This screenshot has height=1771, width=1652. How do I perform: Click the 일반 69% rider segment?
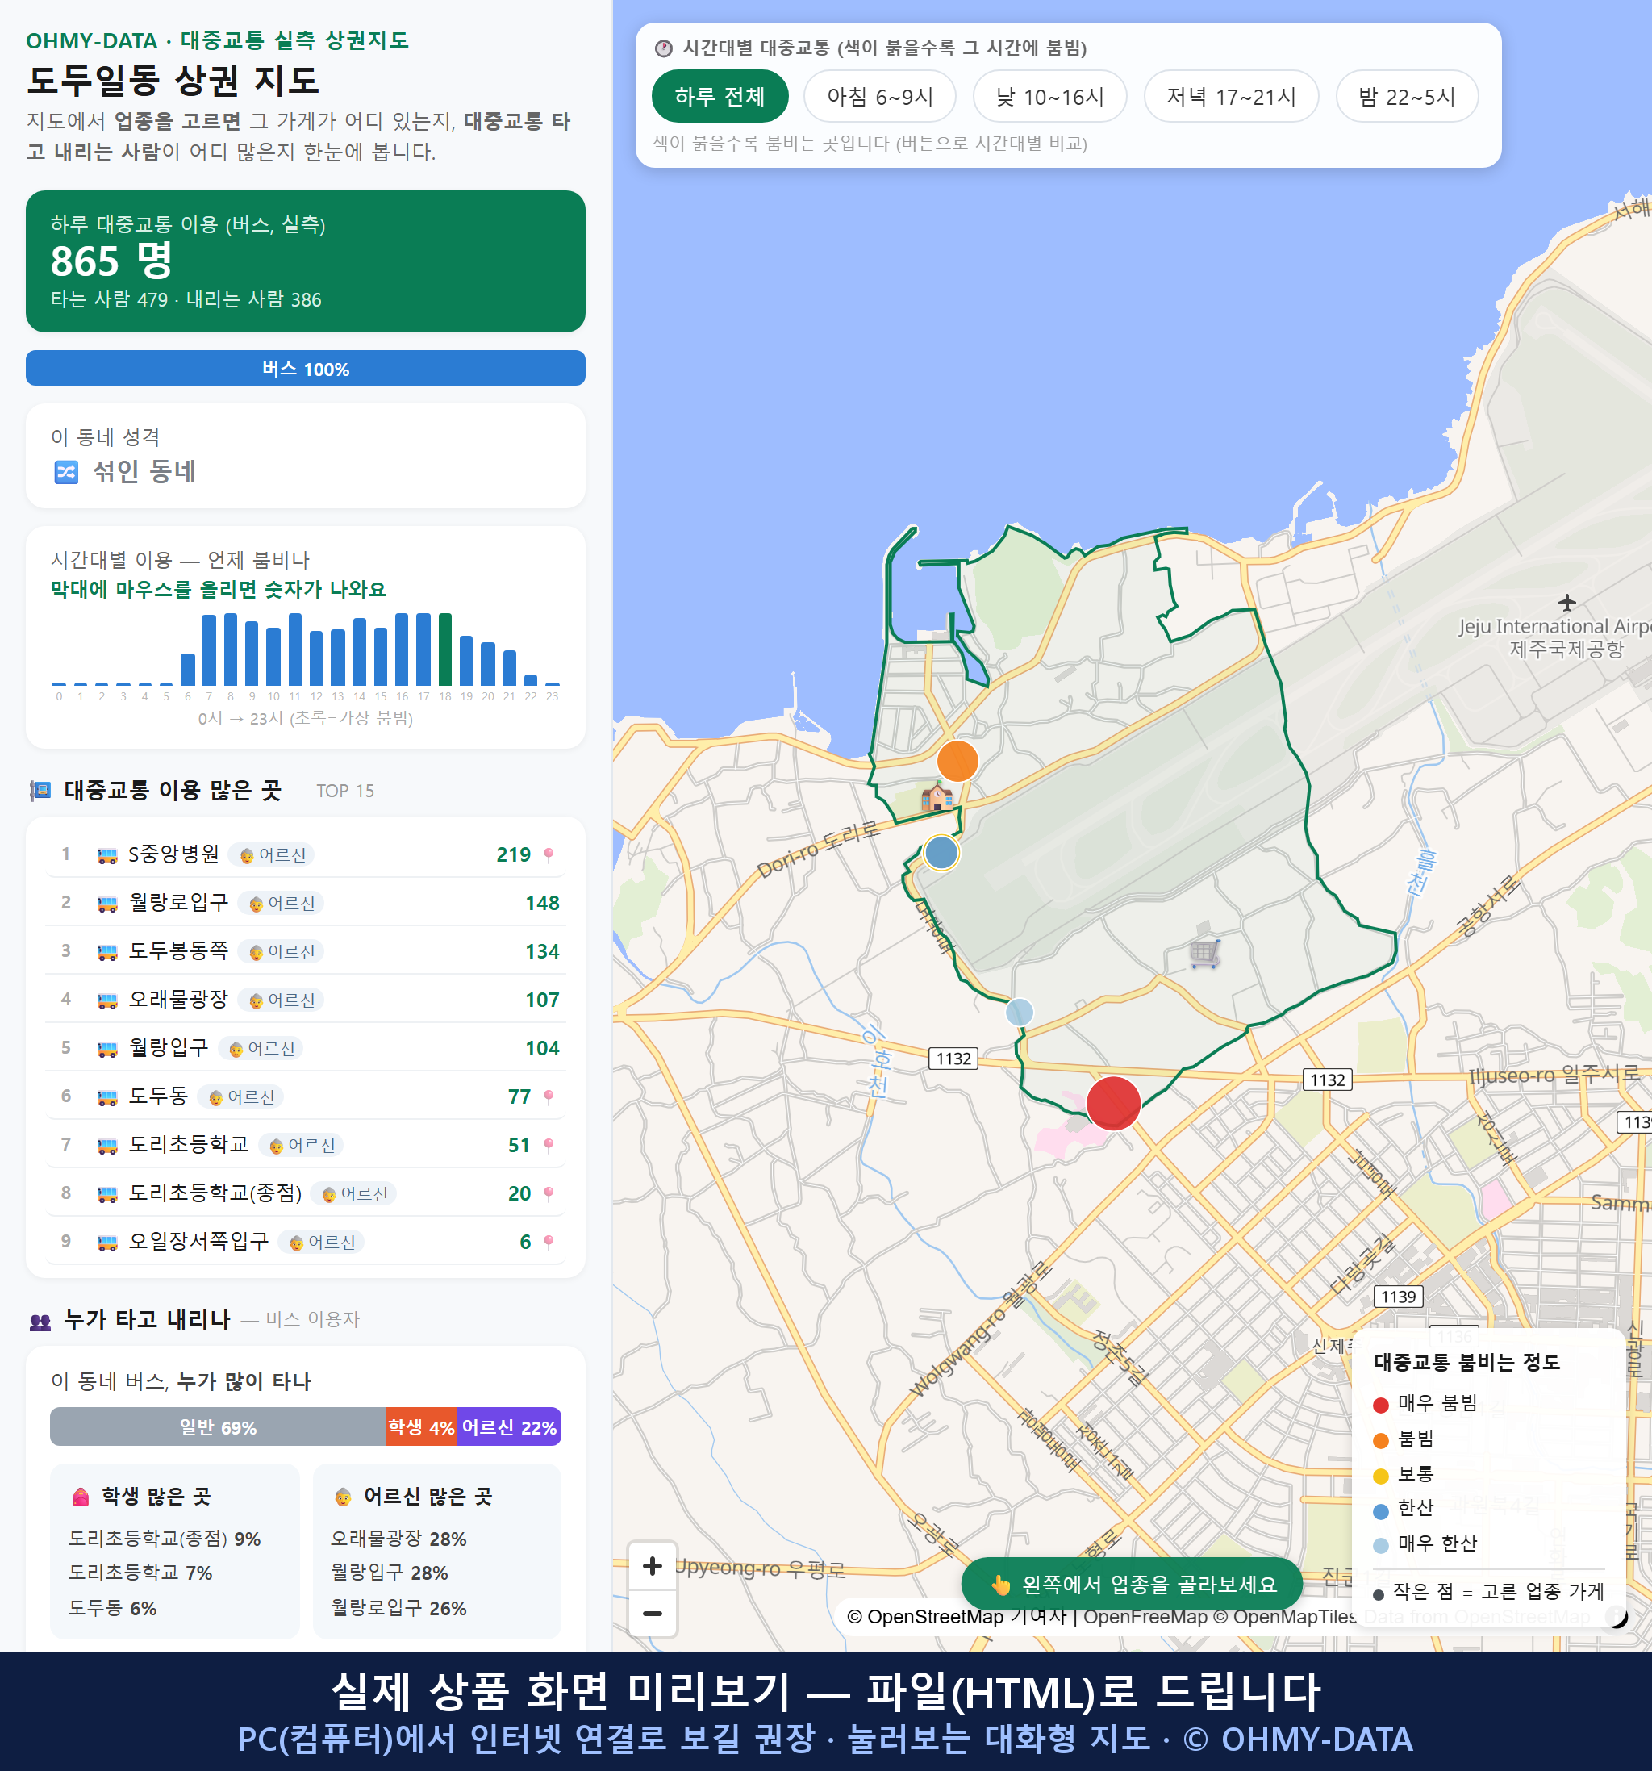(x=217, y=1427)
